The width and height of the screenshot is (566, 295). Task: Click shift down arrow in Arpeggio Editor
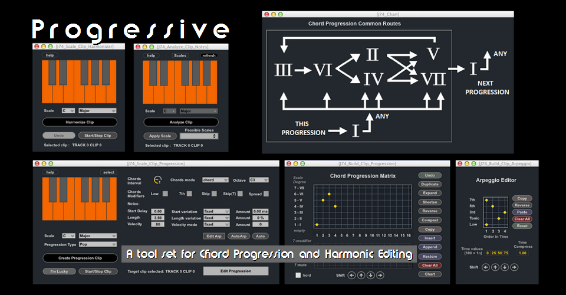pyautogui.click(x=505, y=267)
